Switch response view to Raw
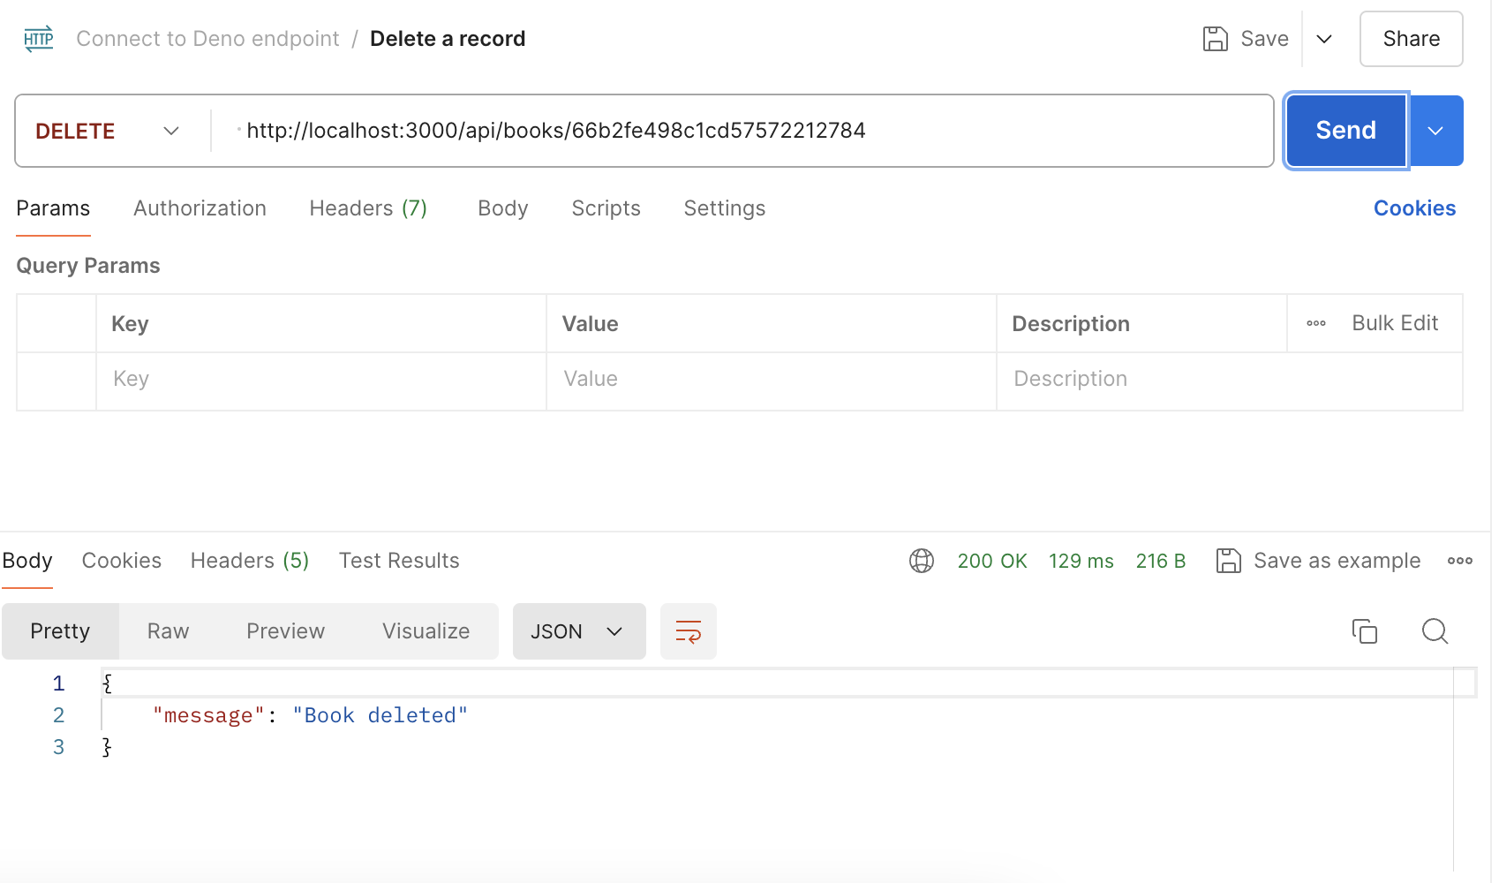Screen dimensions: 1499x883 tap(168, 631)
